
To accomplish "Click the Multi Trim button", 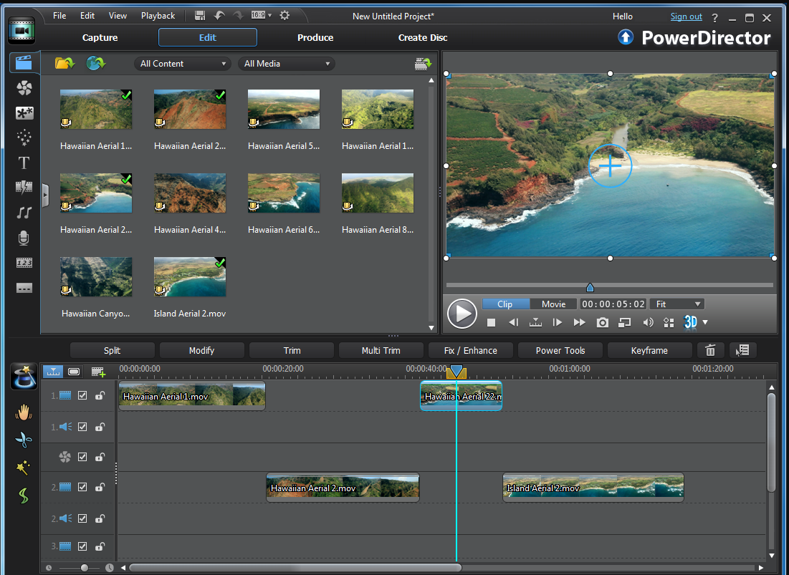I will [381, 350].
